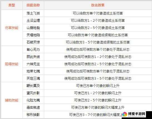Click the skill name 六神无主
The height and width of the screenshot is (119, 152).
pos(33,64)
